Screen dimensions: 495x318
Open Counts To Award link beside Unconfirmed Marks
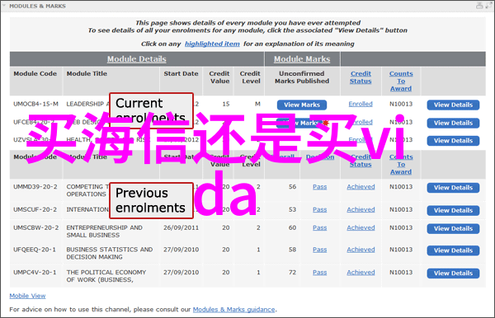[x=401, y=81]
